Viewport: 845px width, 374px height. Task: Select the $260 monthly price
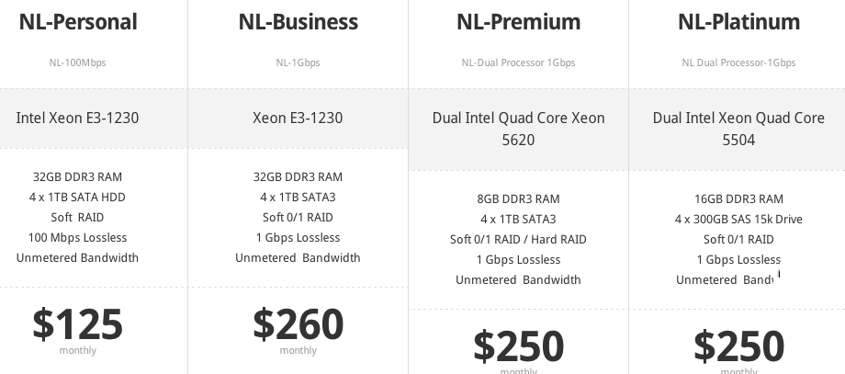click(298, 323)
